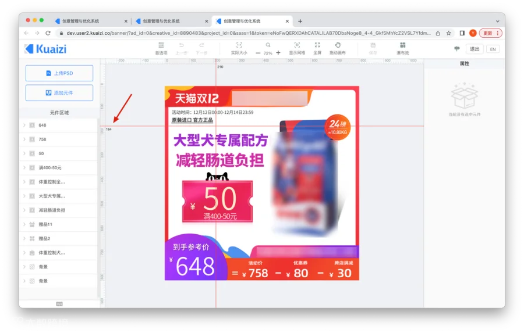Click the 下一步 redo icon
Image resolution: width=524 pixels, height=333 pixels.
pos(201,45)
